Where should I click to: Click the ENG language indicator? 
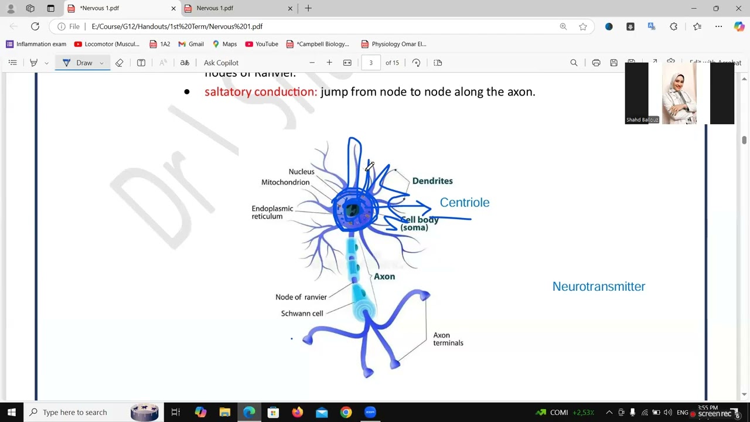[683, 412]
